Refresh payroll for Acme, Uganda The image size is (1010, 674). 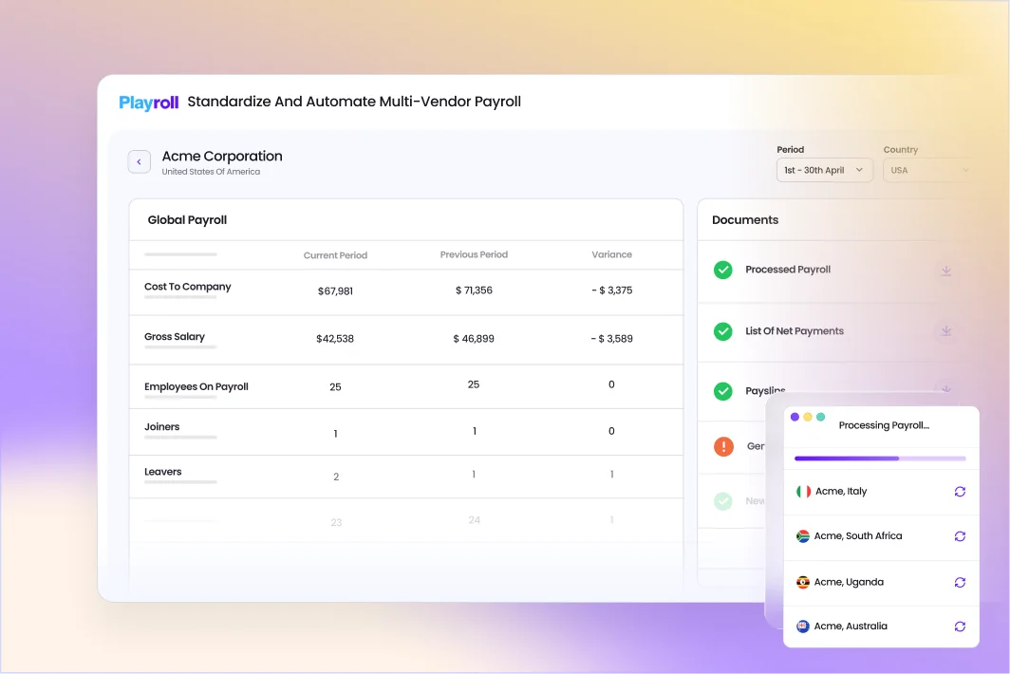pyautogui.click(x=960, y=582)
